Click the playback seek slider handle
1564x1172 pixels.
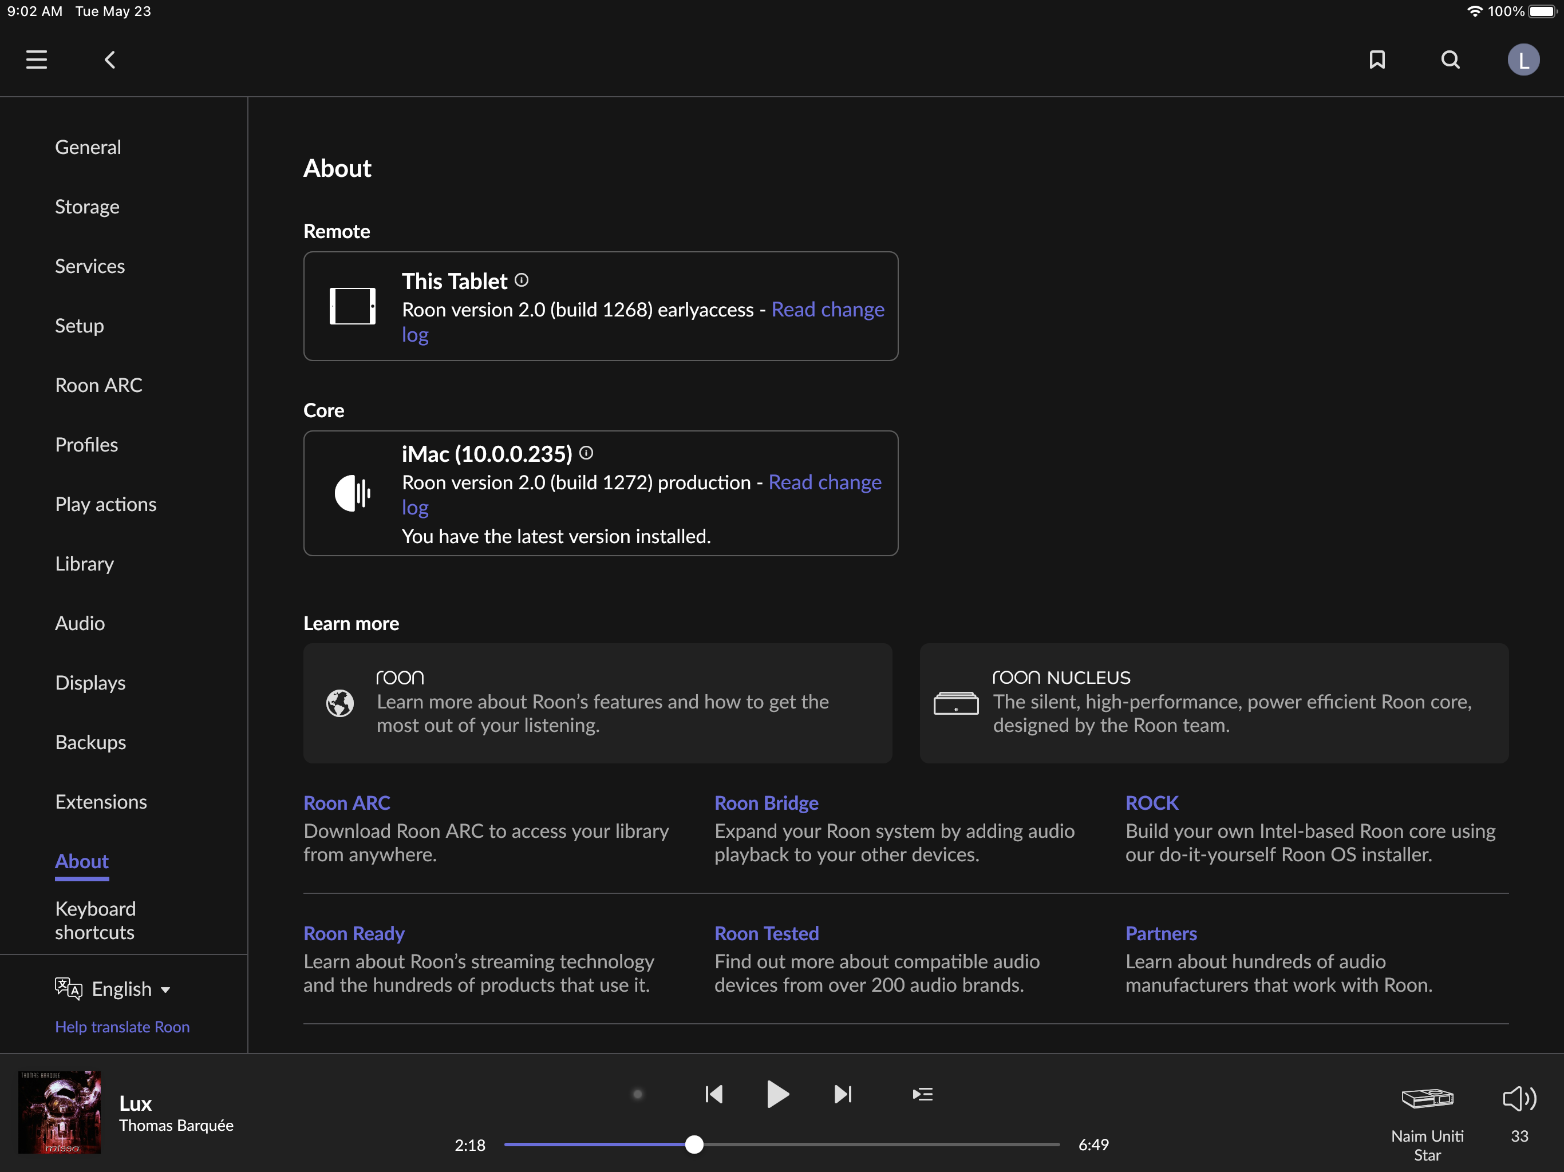click(x=694, y=1144)
